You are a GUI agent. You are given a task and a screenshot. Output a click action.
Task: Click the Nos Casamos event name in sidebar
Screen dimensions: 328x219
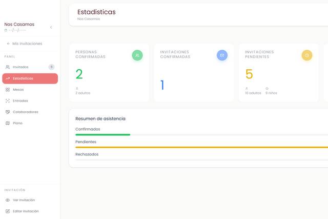tap(19, 24)
